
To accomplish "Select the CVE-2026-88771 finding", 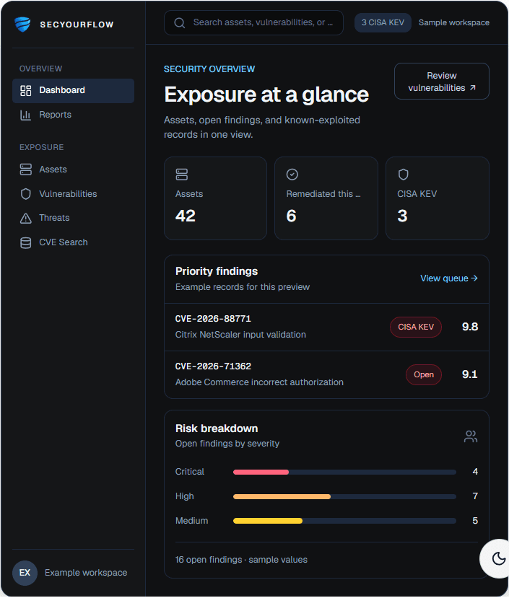I will pos(326,327).
